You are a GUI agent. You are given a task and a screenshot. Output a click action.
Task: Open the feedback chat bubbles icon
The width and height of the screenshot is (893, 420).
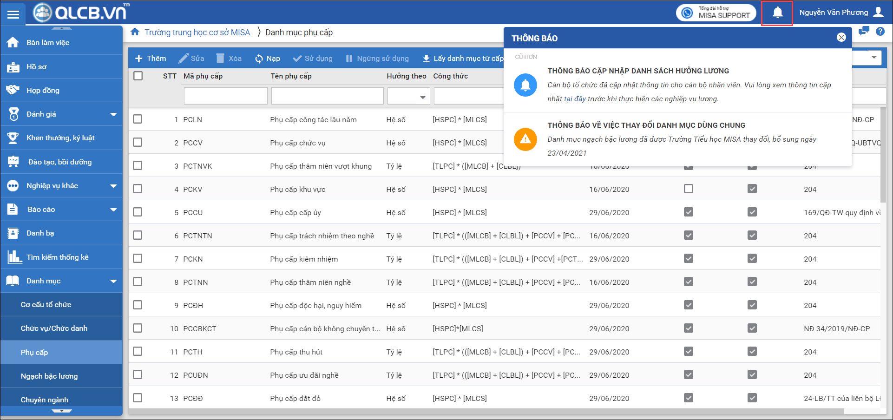point(864,31)
